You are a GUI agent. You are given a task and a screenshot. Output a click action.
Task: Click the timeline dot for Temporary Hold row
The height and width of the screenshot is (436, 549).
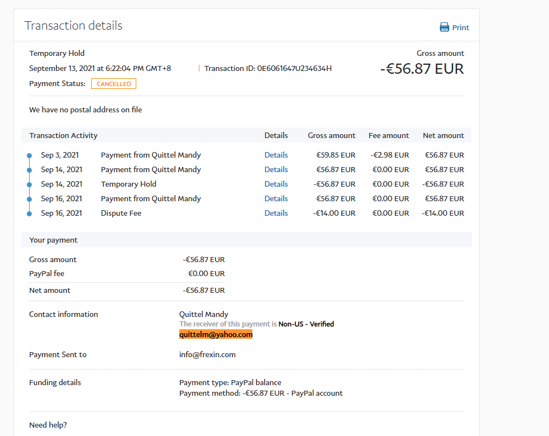pos(30,184)
